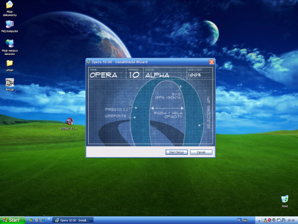Image resolution: width=298 pixels, height=224 pixels.
Task: Click the system clock in tray
Action: pyautogui.click(x=291, y=220)
